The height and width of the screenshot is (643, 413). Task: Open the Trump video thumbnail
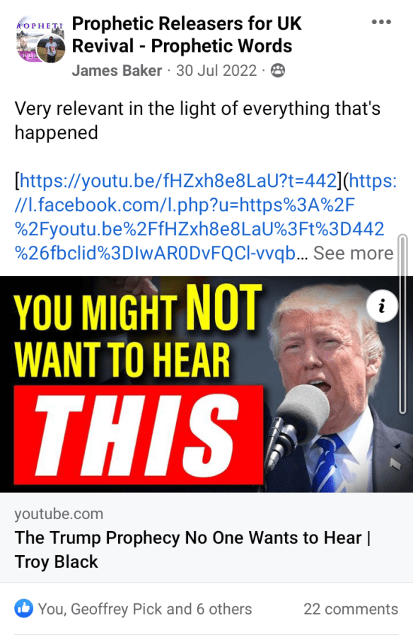(206, 384)
